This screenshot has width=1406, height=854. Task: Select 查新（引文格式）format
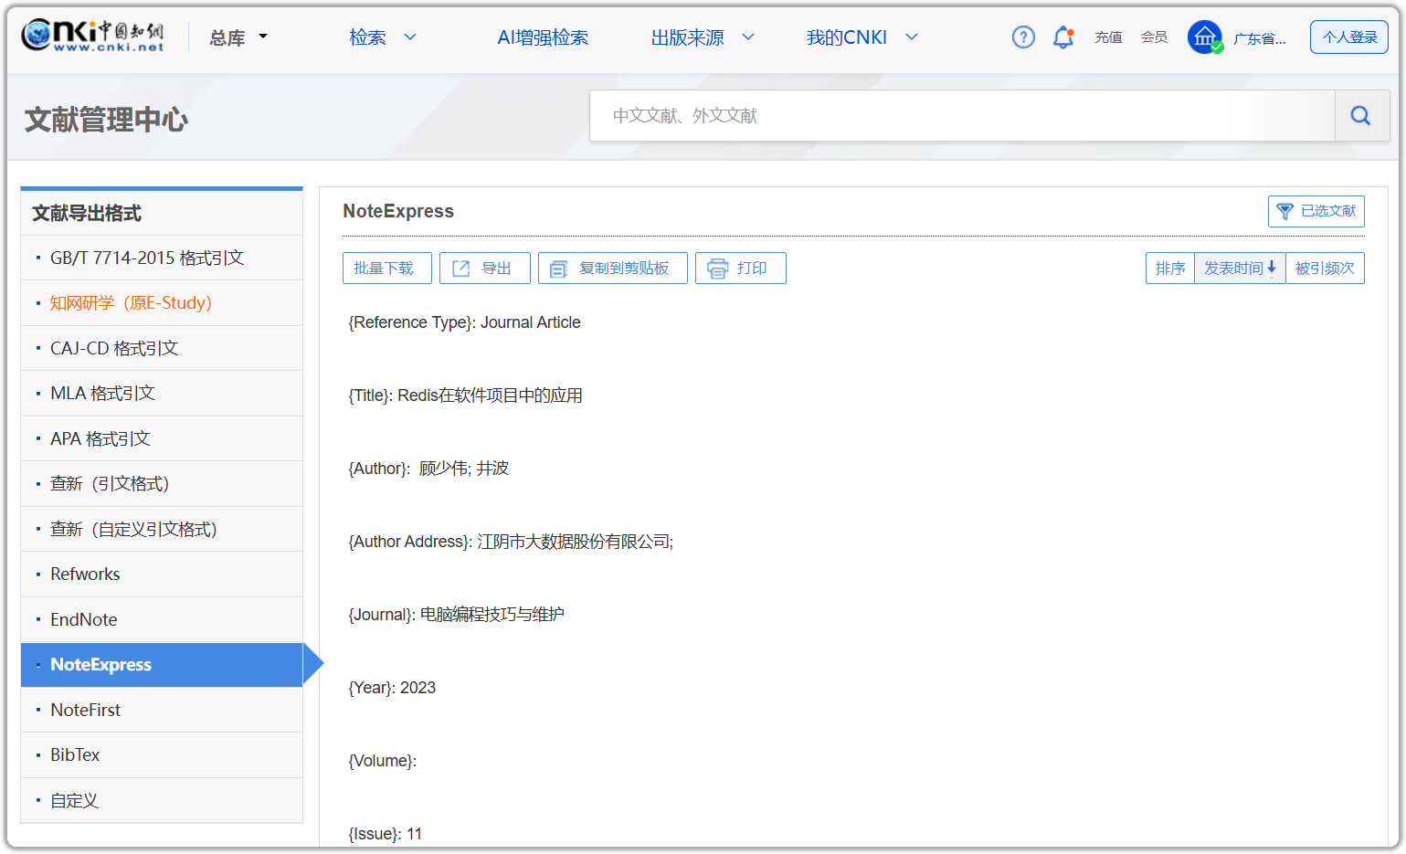click(x=110, y=484)
